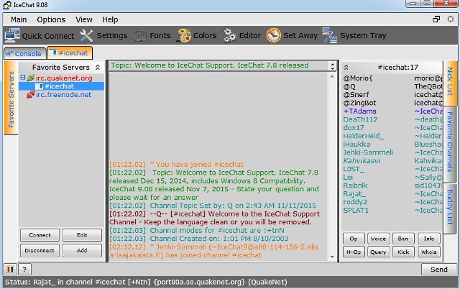Switch to the #icechat tab

click(x=70, y=52)
